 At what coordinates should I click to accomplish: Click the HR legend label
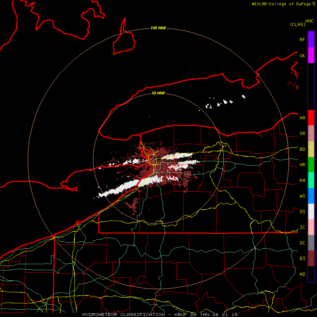click(302, 165)
